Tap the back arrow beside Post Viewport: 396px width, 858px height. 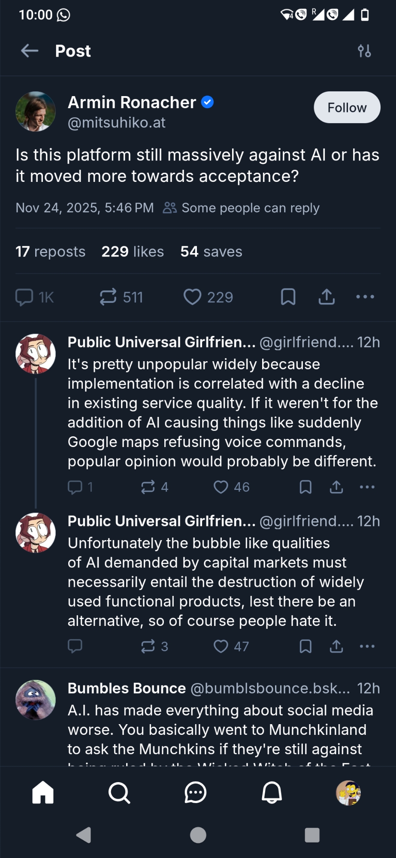click(30, 51)
